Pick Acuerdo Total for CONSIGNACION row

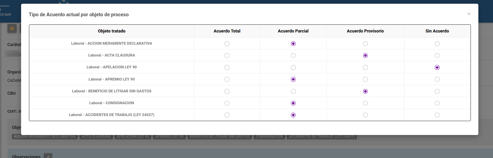227,103
